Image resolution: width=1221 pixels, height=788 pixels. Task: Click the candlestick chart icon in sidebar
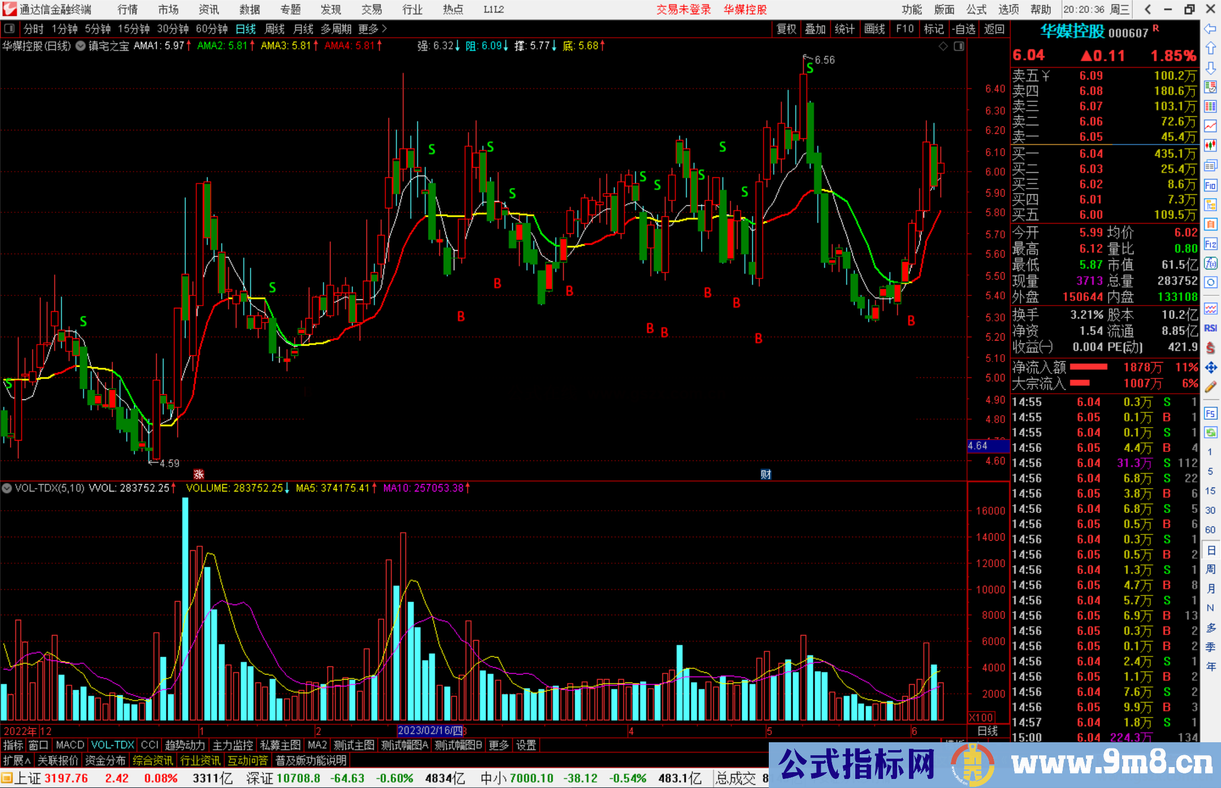coord(1210,146)
